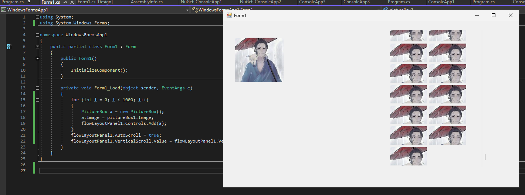Switch to the NuGet: ConsoleApp1 tab
Viewport: 525px width, 195px height.
201,2
